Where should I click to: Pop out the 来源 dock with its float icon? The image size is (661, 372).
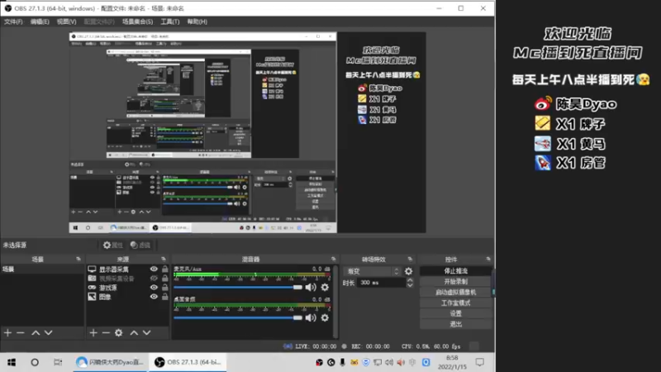pos(164,259)
